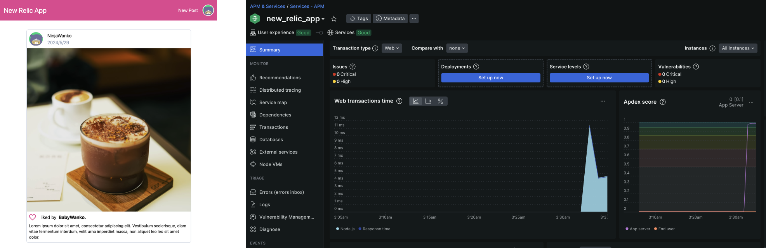Favorite new_relic_app with the star icon

pos(334,19)
